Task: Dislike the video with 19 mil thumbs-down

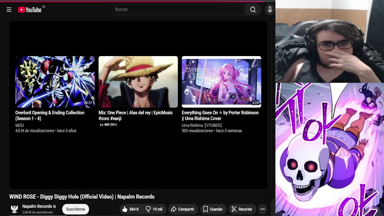Action: pyautogui.click(x=154, y=209)
